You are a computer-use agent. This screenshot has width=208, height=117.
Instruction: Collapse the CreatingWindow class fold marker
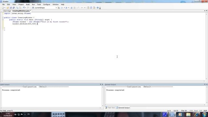click(3, 18)
